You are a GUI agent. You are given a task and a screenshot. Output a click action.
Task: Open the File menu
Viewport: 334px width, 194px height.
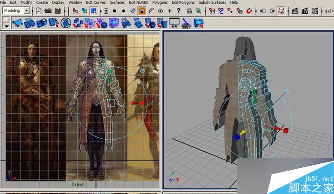(x=3, y=2)
